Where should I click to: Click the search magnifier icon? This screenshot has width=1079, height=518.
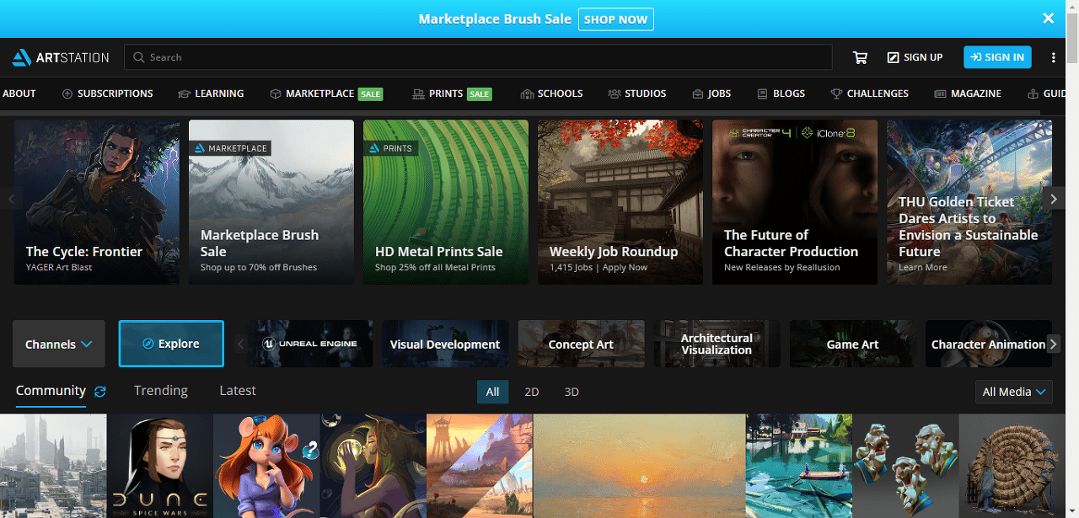pos(139,57)
